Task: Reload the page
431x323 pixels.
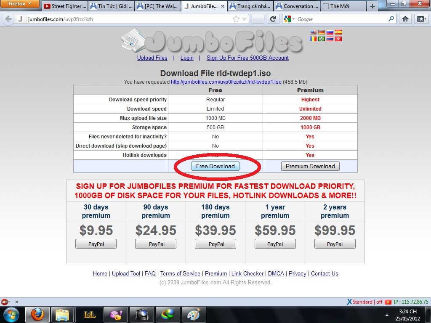Action: point(273,19)
